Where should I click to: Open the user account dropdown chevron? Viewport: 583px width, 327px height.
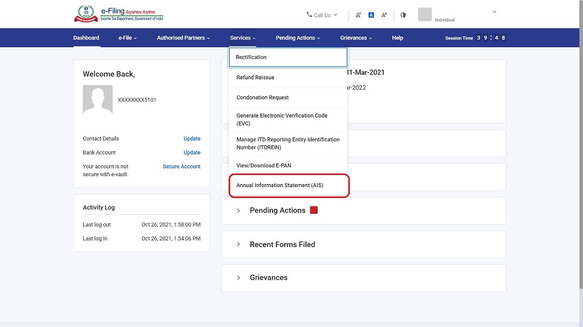[x=494, y=12]
